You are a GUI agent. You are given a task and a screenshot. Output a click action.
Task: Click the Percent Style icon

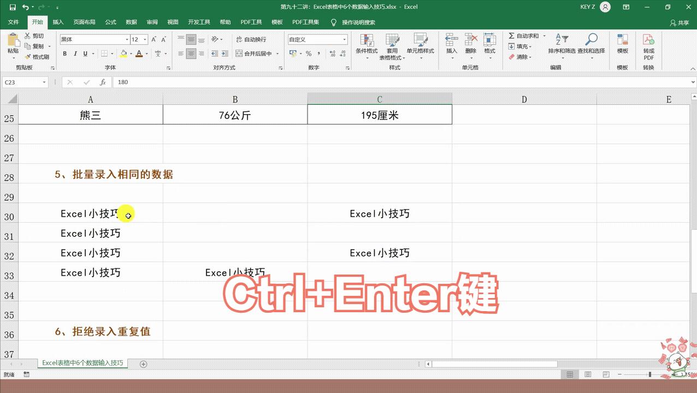coord(309,53)
